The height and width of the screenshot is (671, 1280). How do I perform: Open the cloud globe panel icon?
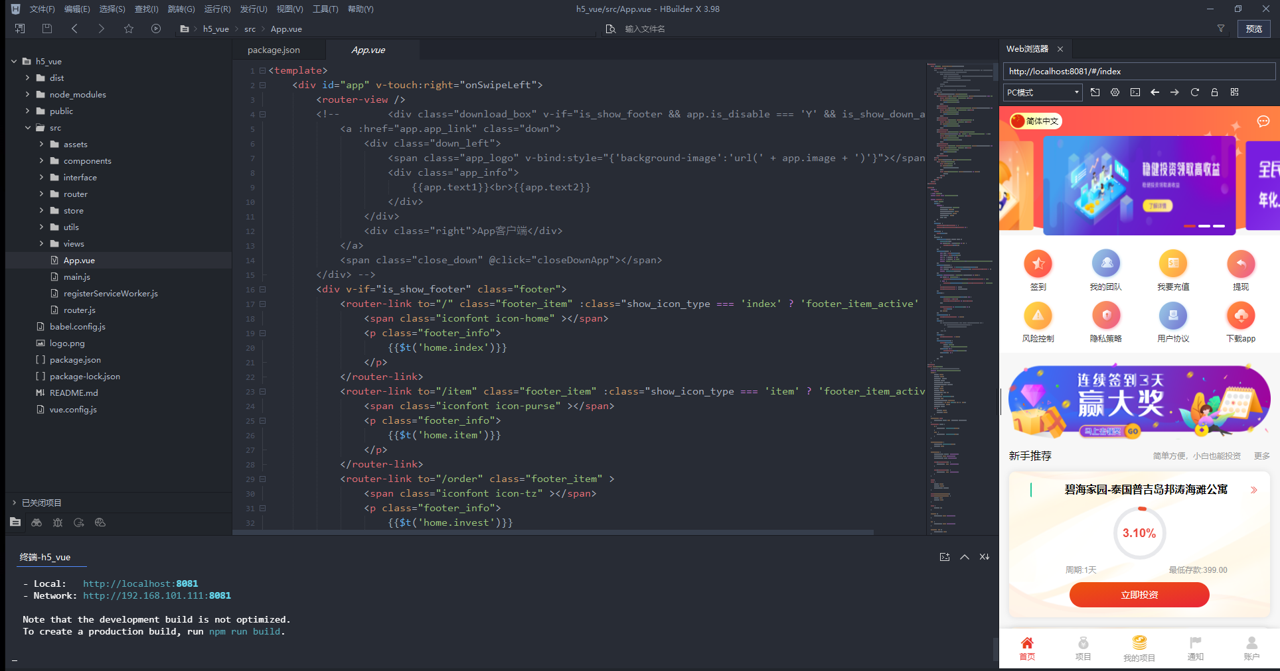100,522
